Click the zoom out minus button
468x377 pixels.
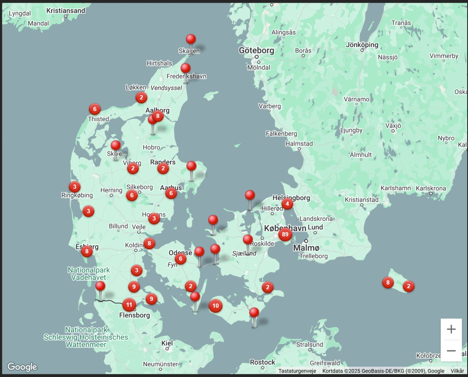pos(451,351)
